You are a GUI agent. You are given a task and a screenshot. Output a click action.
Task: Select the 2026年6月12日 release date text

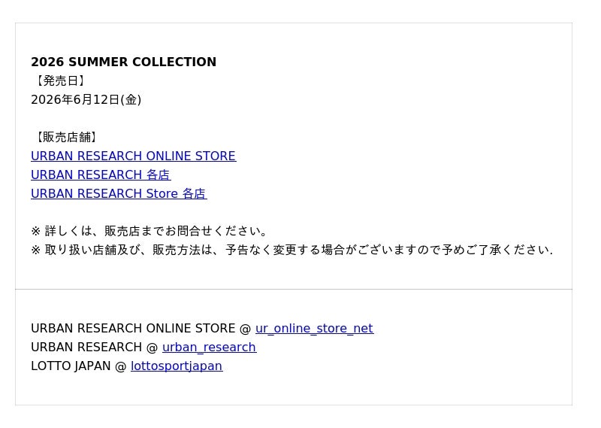76,100
